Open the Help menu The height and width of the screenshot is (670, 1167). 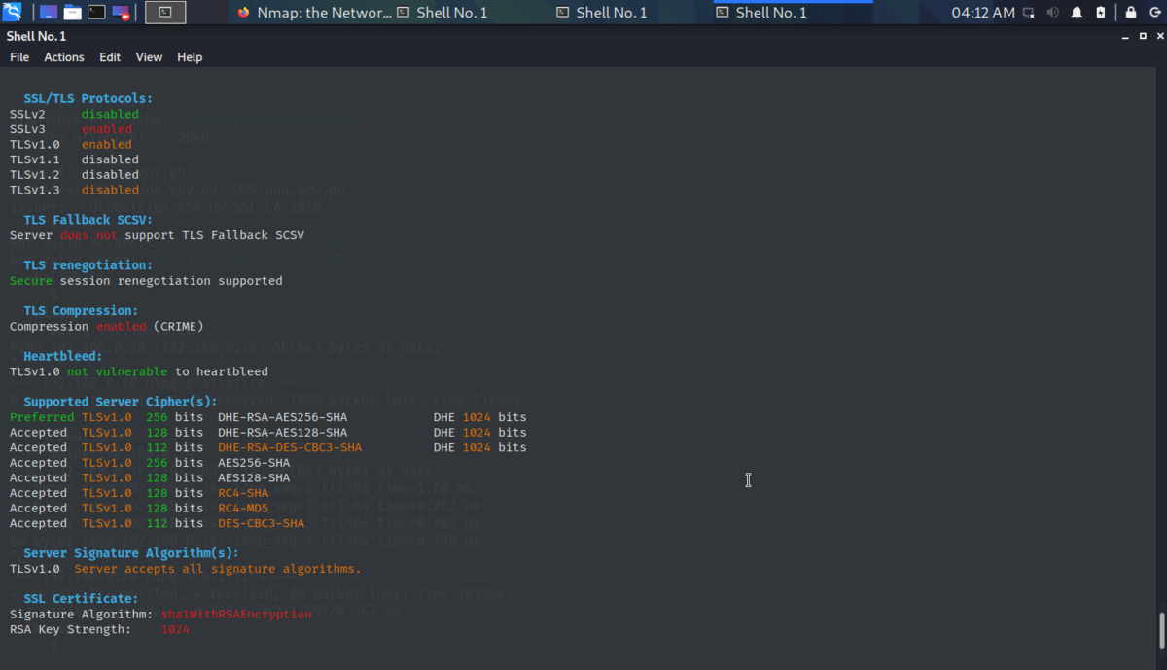point(190,57)
